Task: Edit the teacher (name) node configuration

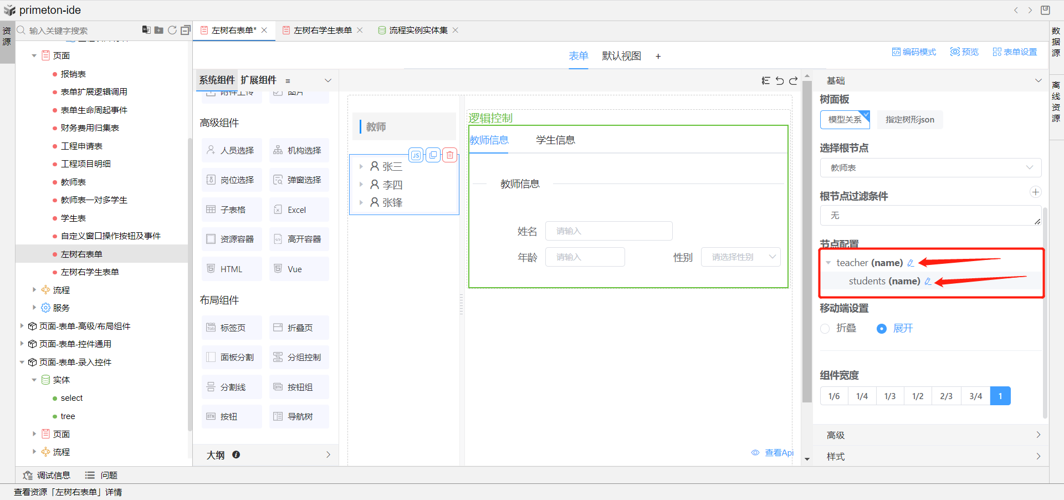Action: click(x=910, y=263)
